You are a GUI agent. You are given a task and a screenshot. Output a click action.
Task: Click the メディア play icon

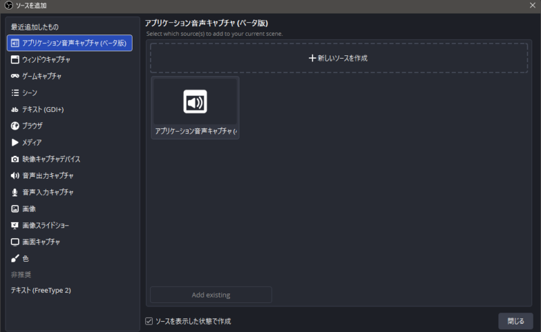(x=15, y=142)
